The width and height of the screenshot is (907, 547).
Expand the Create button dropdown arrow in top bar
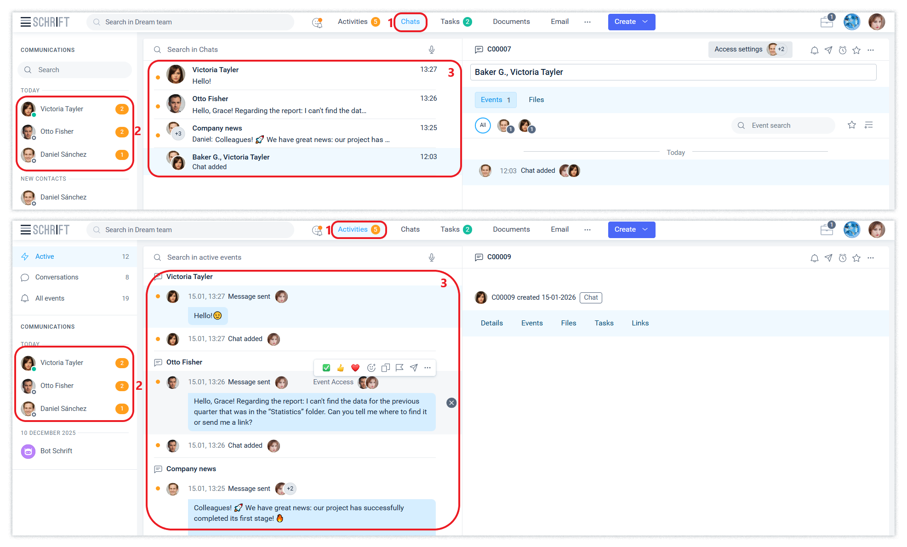pyautogui.click(x=645, y=22)
